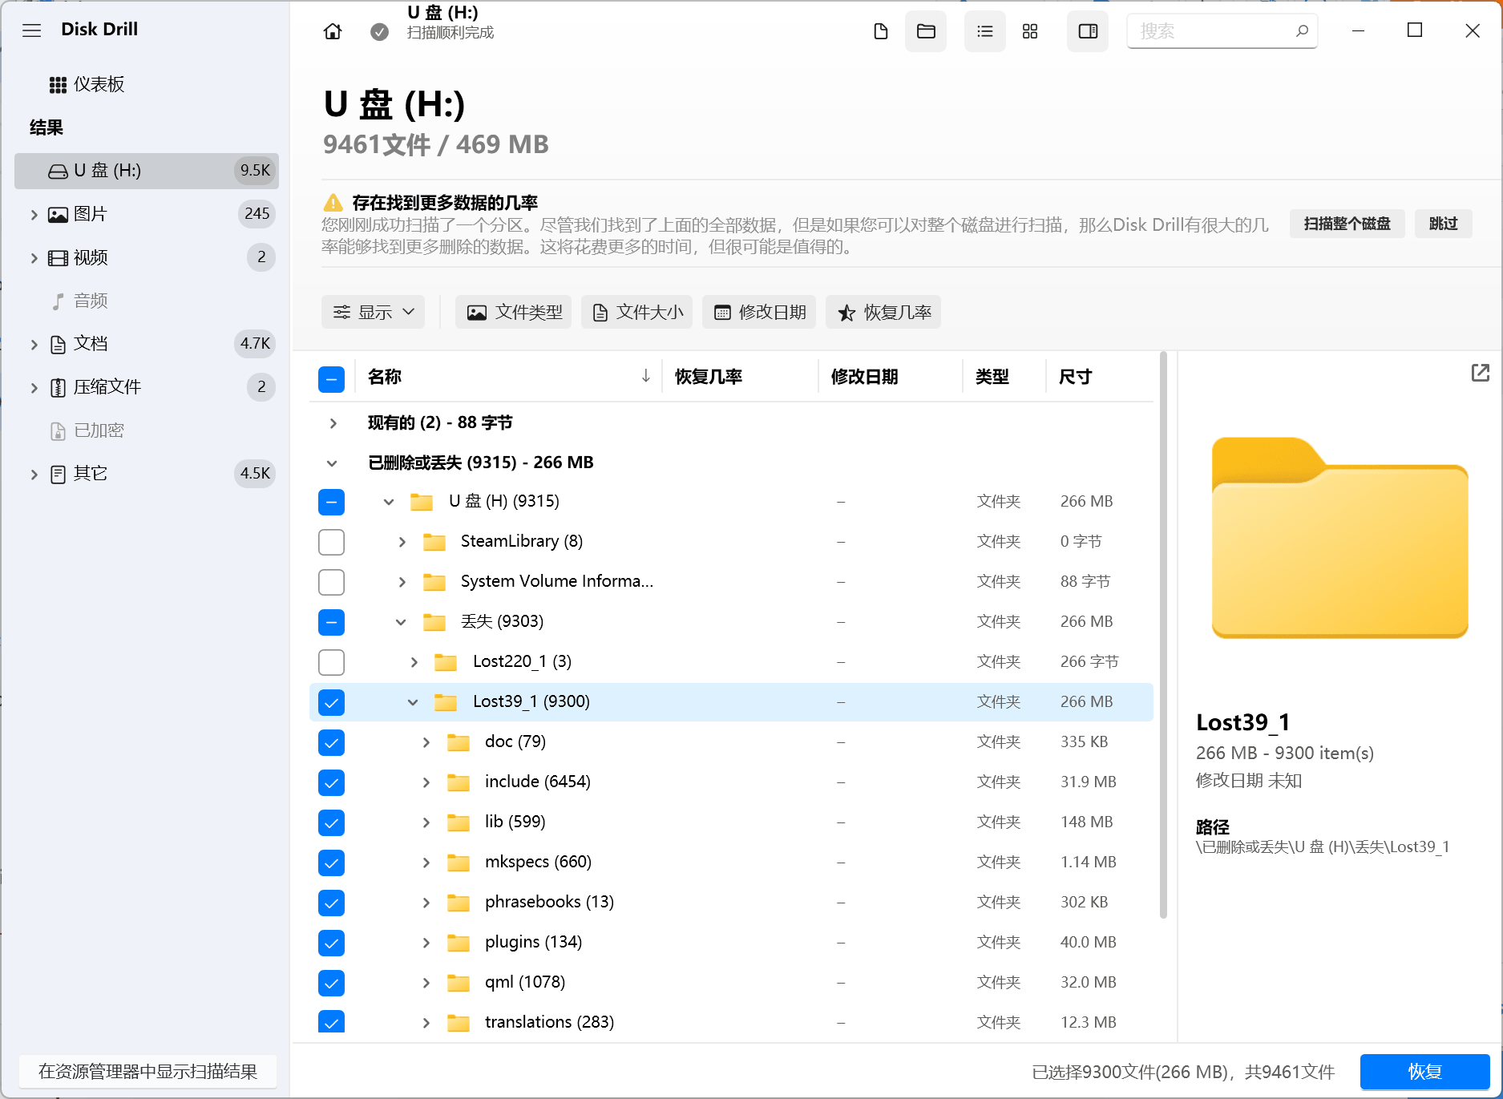1503x1099 pixels.
Task: Click the scan completed checkmark icon
Action: pos(379,31)
